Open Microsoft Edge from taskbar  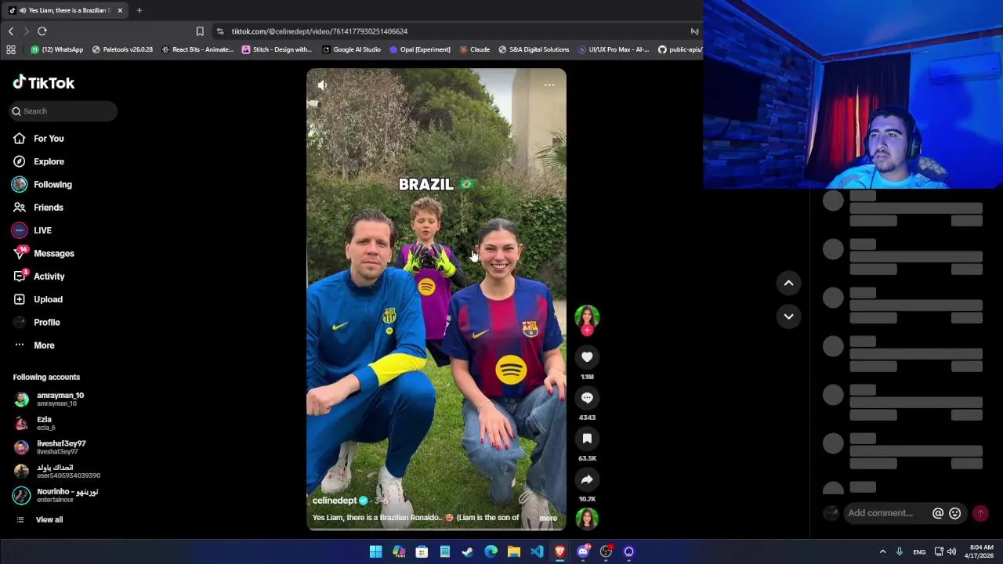(491, 551)
